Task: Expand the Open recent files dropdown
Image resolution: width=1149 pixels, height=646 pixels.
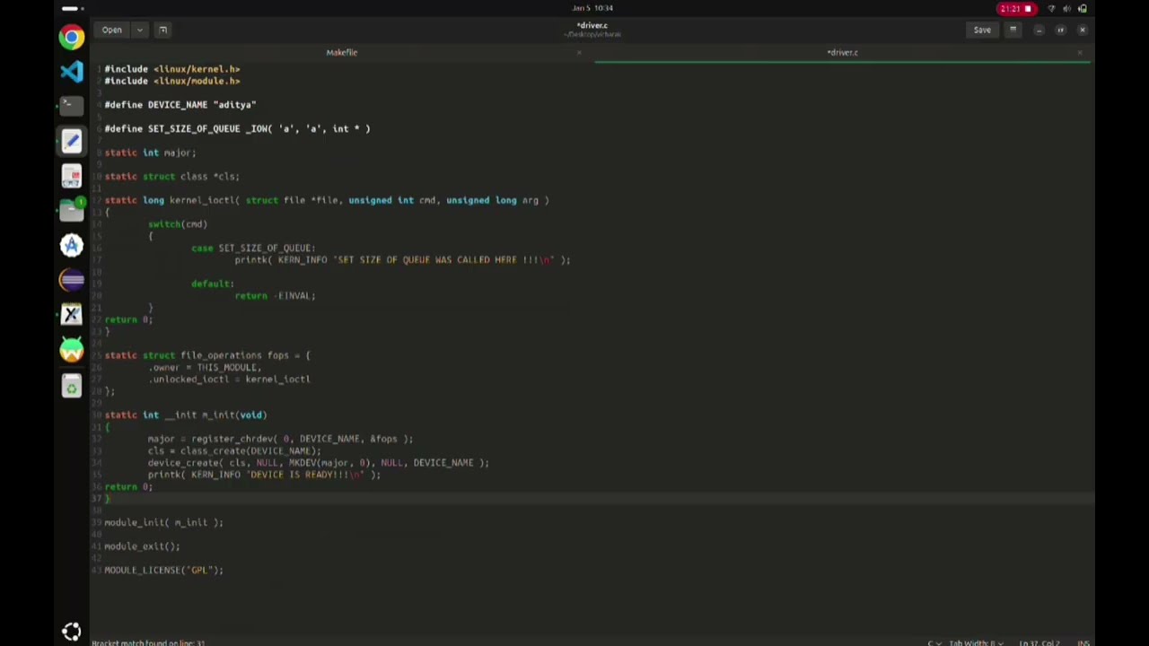Action: [x=139, y=30]
